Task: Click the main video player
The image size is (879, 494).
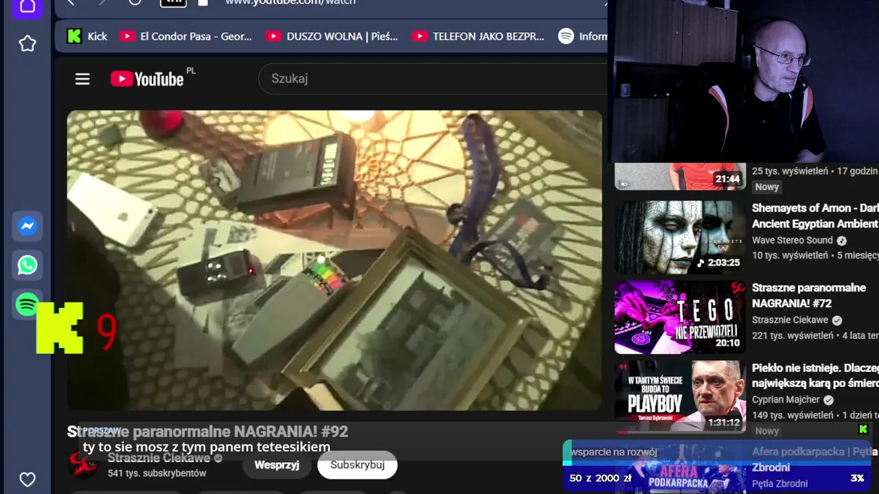Action: coord(334,260)
